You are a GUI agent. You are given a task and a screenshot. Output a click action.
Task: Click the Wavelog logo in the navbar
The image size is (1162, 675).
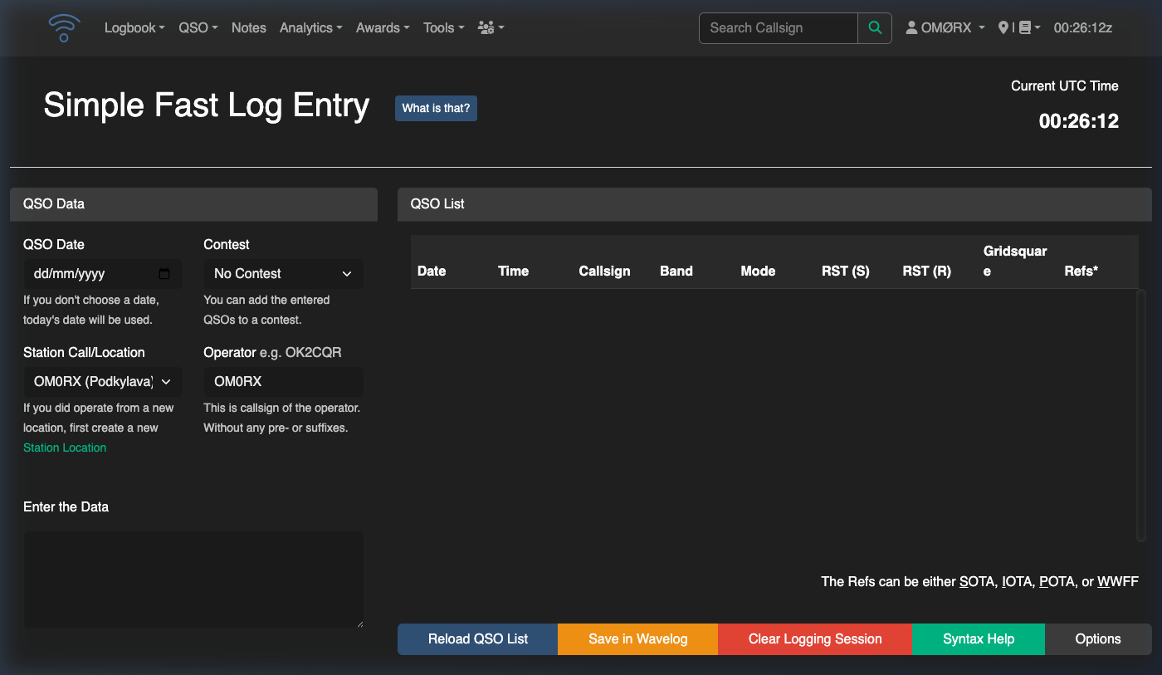click(64, 27)
